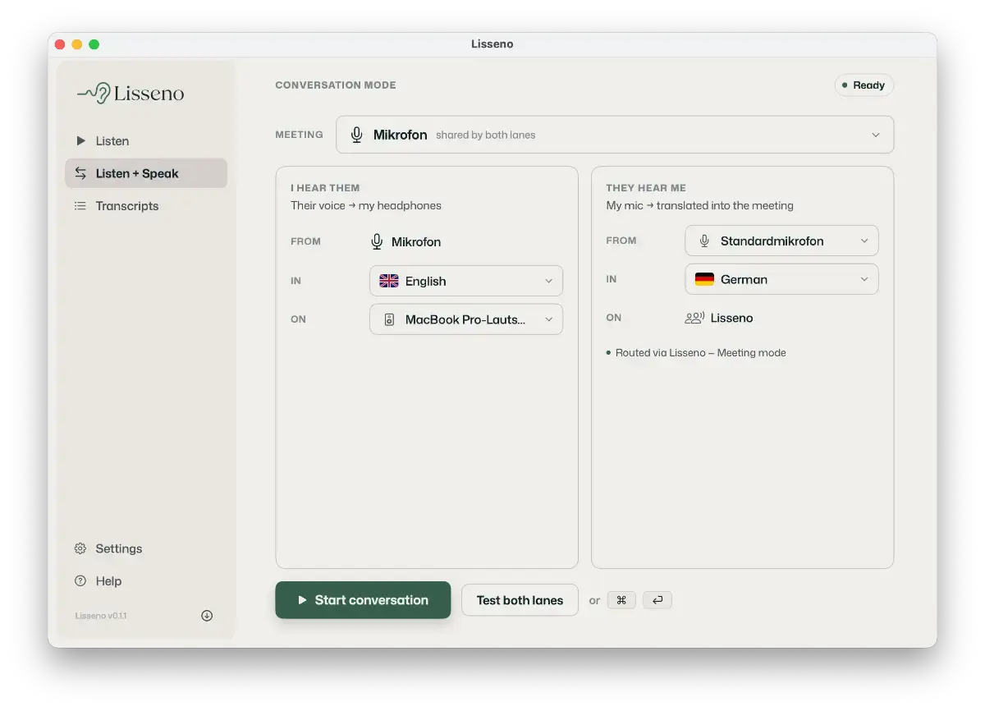The height and width of the screenshot is (711, 985).
Task: Click the Mikrofon icon in I Hear Them
Action: point(377,241)
